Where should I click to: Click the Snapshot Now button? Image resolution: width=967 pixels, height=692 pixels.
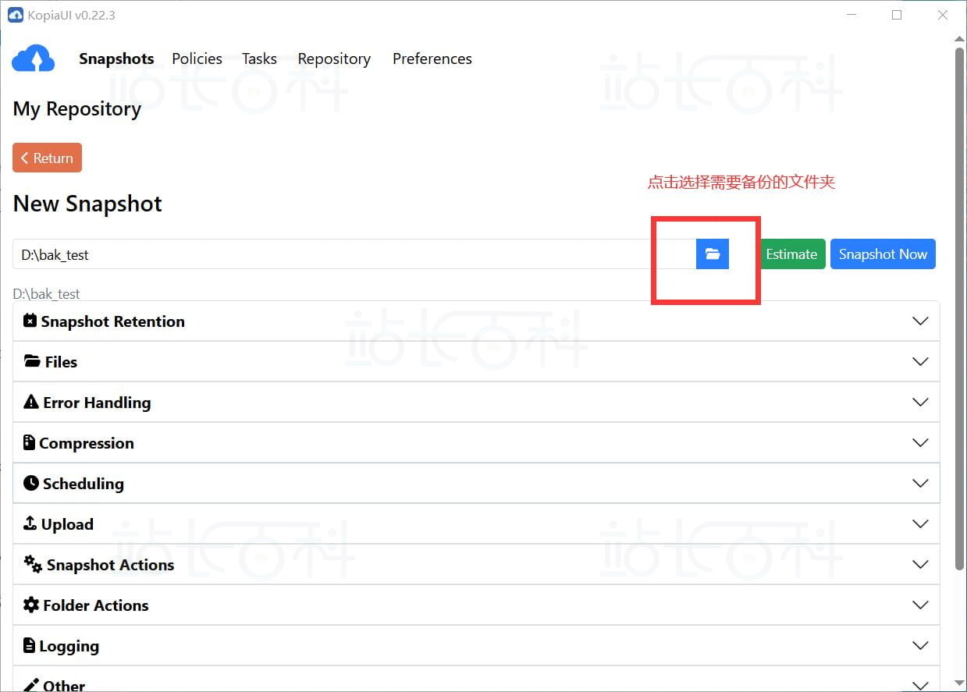[x=883, y=254]
